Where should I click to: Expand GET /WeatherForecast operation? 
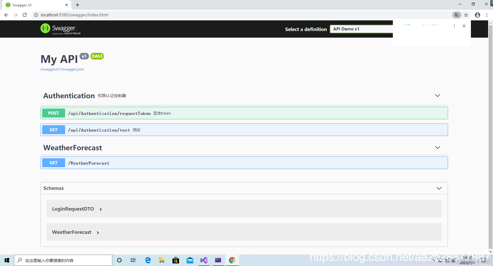click(x=244, y=163)
